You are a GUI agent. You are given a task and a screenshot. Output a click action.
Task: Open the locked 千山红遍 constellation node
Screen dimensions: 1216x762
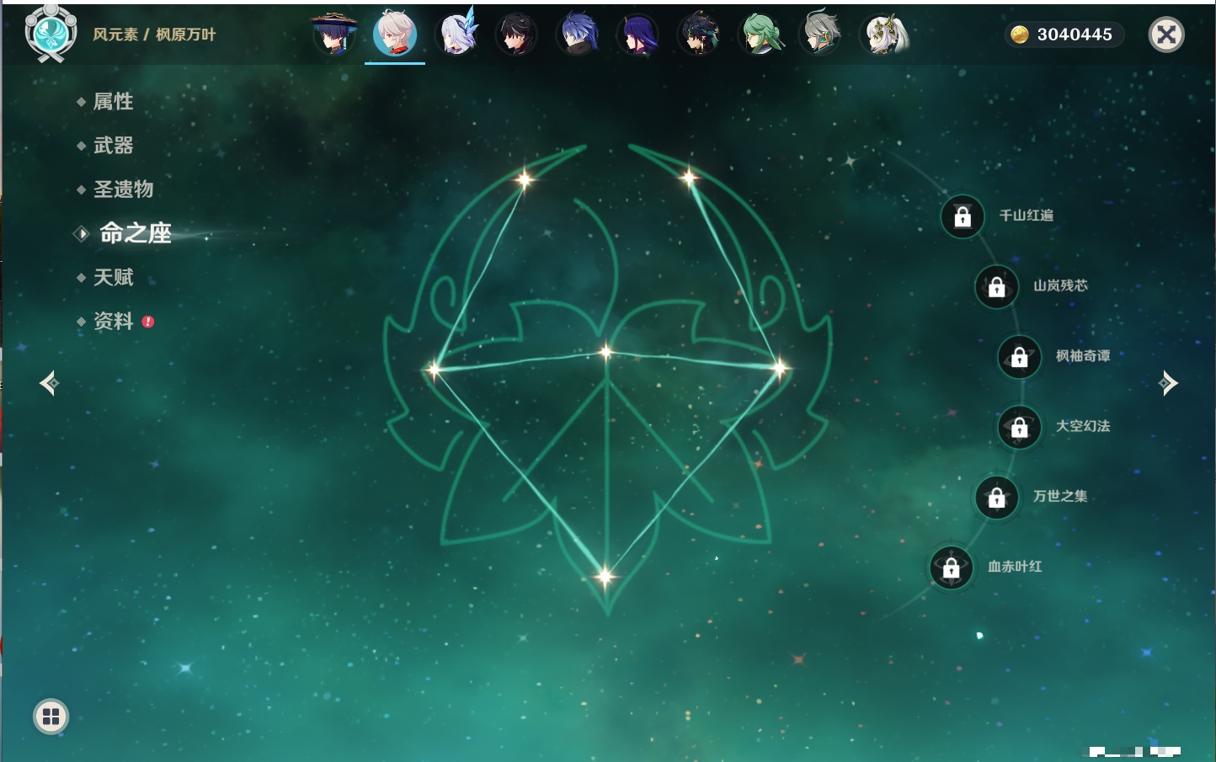[x=963, y=216]
